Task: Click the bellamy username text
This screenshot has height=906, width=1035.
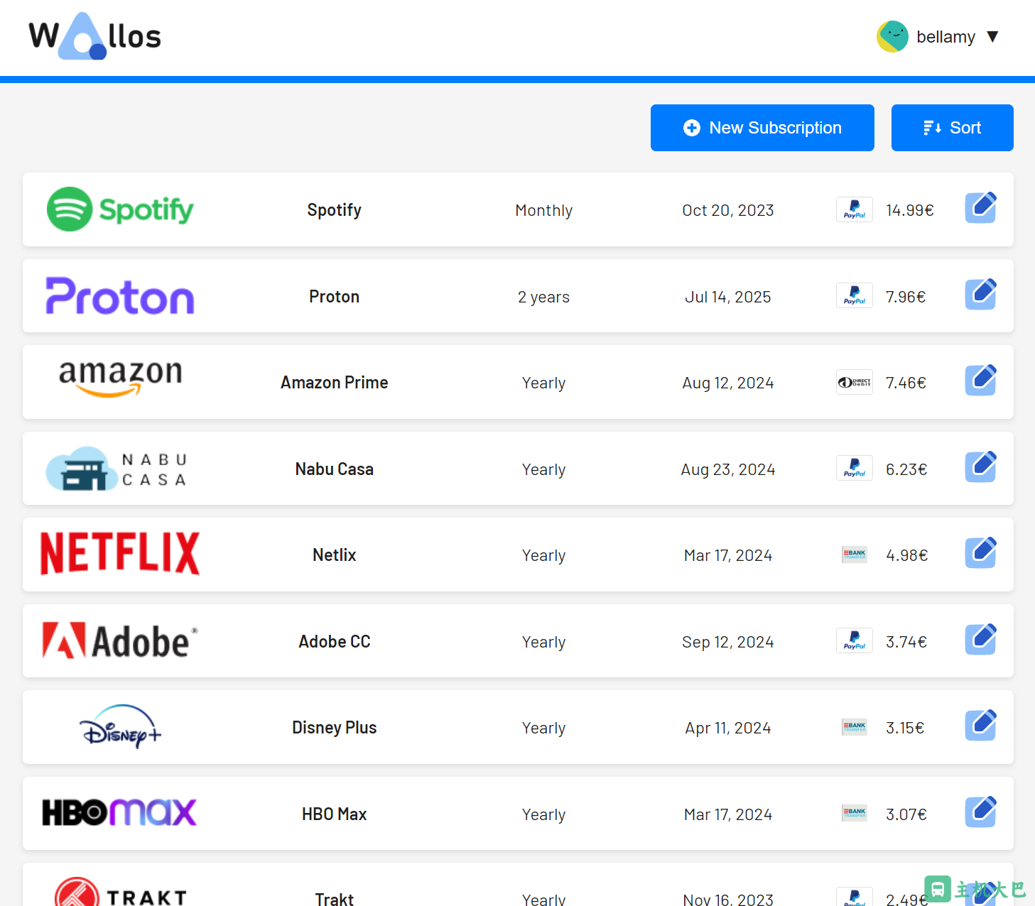Action: pyautogui.click(x=945, y=37)
